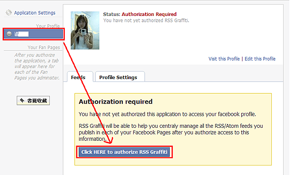Click the italic fan pages note in sidebar
Viewport: 290px width, 175px height.
pos(37,67)
